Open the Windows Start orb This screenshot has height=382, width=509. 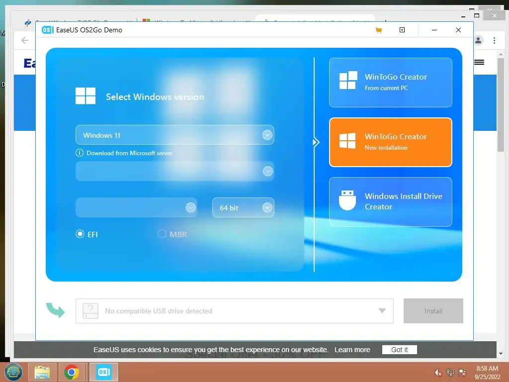(x=13, y=372)
